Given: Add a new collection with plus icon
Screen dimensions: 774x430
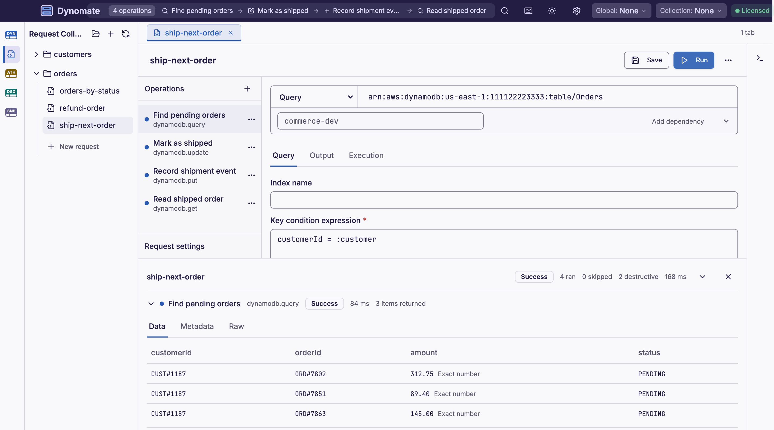Looking at the screenshot, I should (x=110, y=34).
